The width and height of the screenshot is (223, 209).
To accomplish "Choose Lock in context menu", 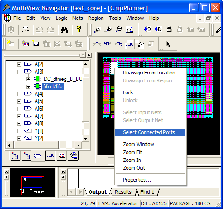I will pos(150,92).
